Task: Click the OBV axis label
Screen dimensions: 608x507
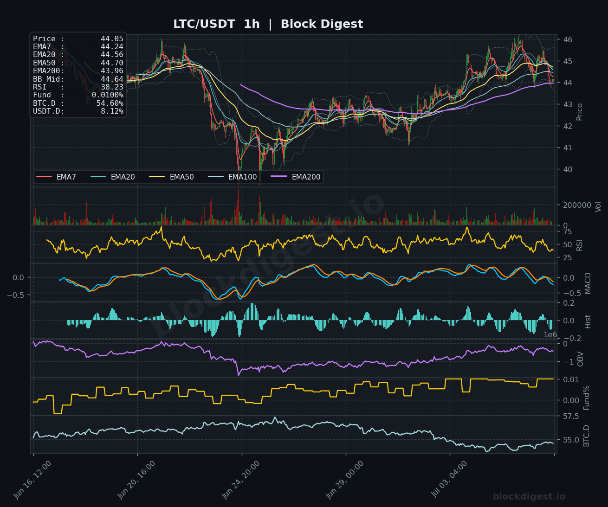Action: coord(580,359)
